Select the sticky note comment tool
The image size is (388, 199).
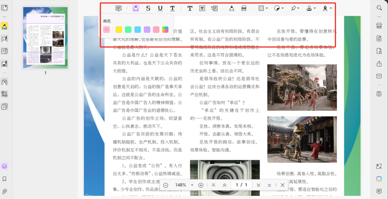tap(119, 8)
